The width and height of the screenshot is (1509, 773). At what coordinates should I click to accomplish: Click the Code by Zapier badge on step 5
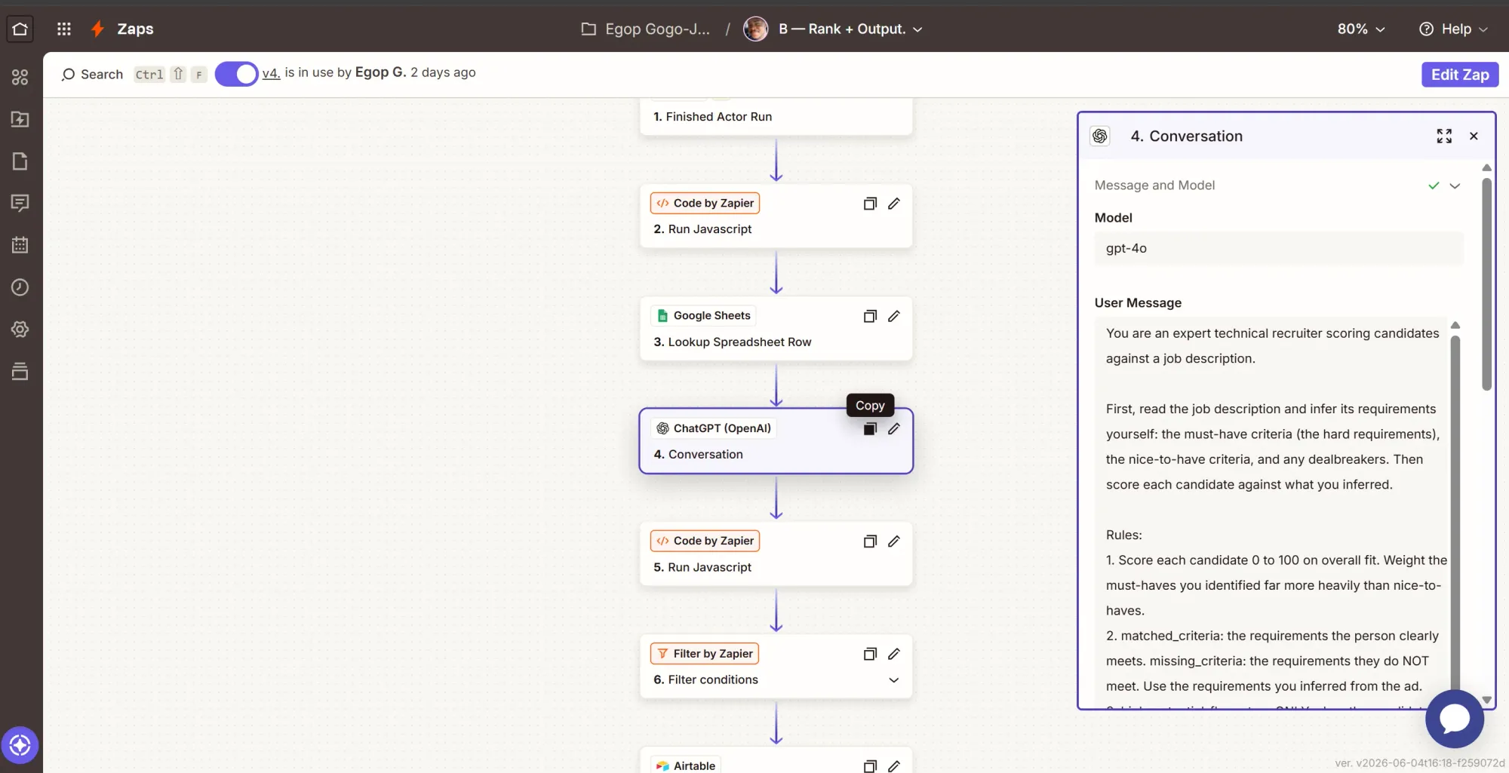tap(705, 541)
